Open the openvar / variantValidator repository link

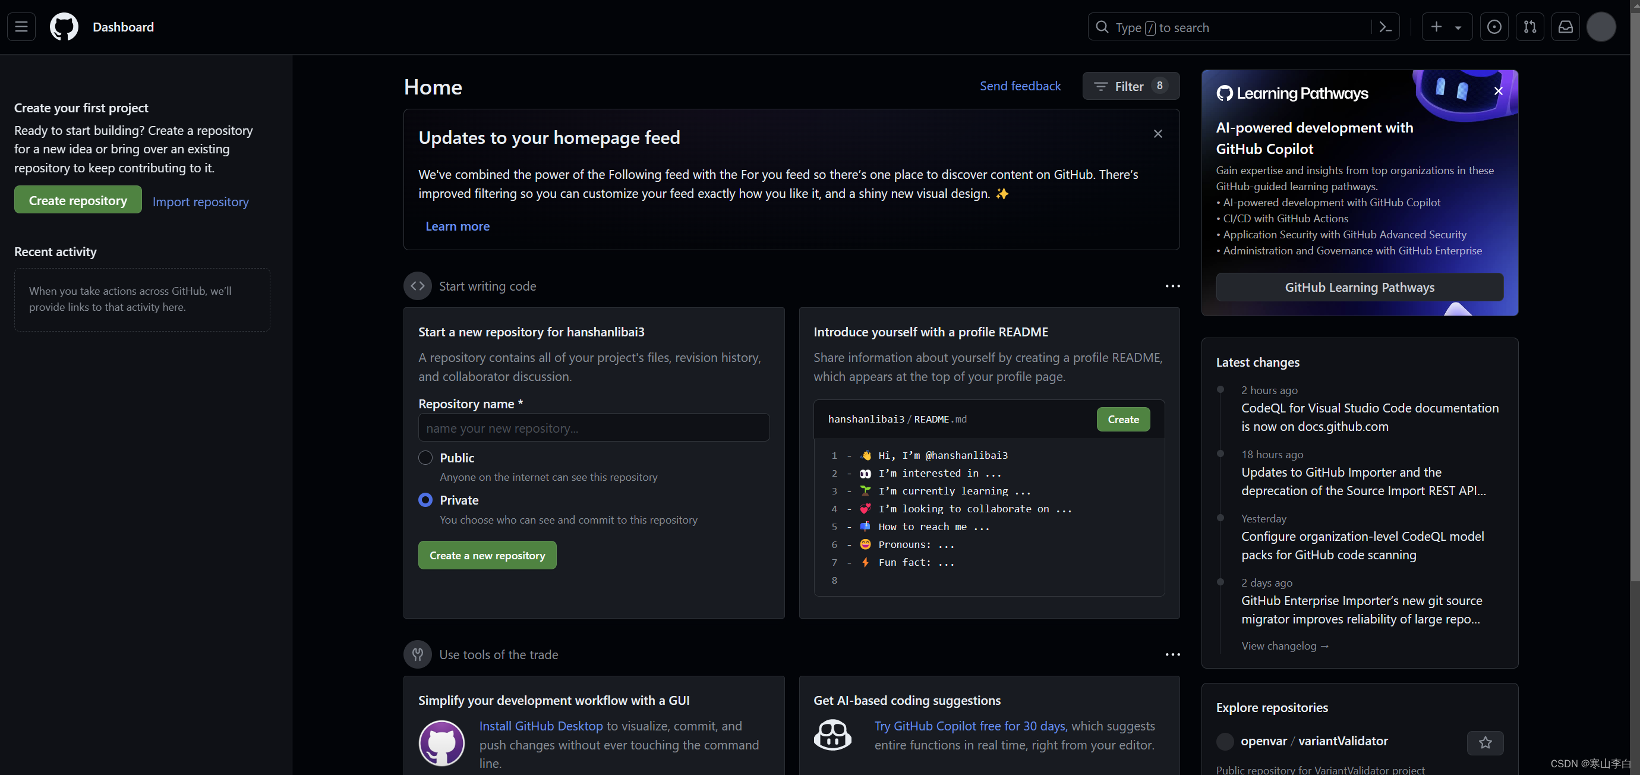[x=1314, y=741]
